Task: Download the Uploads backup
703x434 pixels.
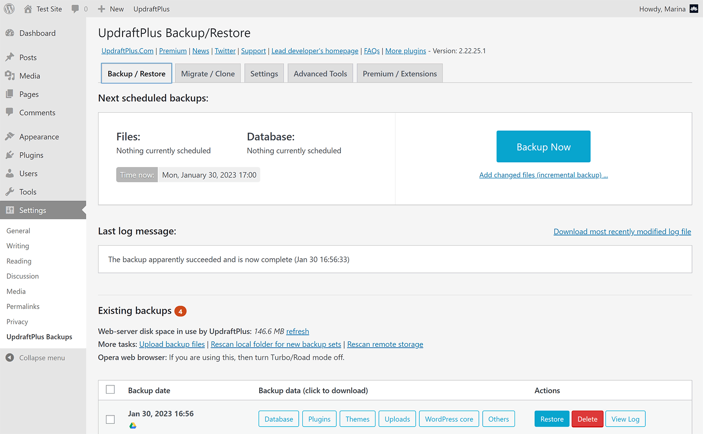Action: (x=397, y=419)
